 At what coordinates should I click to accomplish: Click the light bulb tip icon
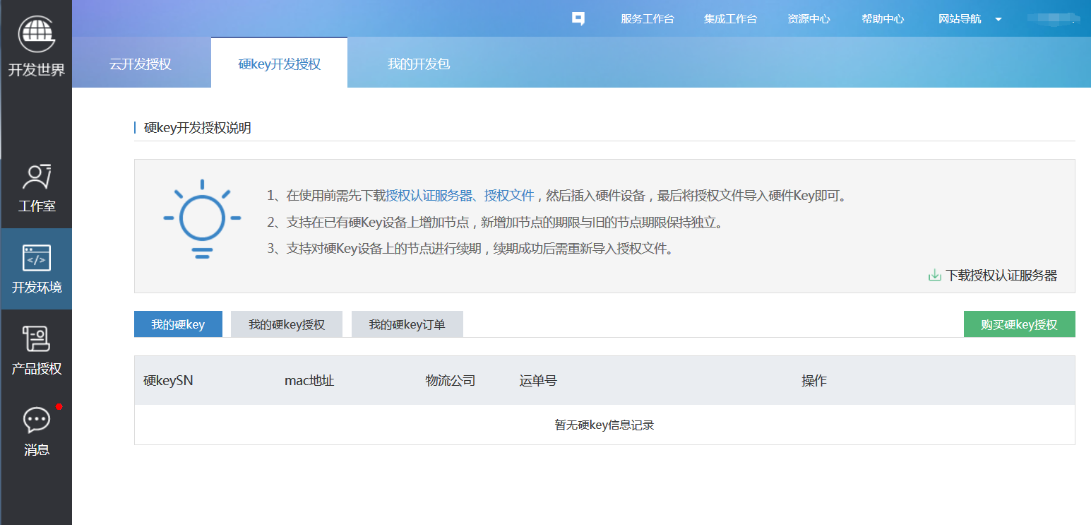tap(202, 219)
